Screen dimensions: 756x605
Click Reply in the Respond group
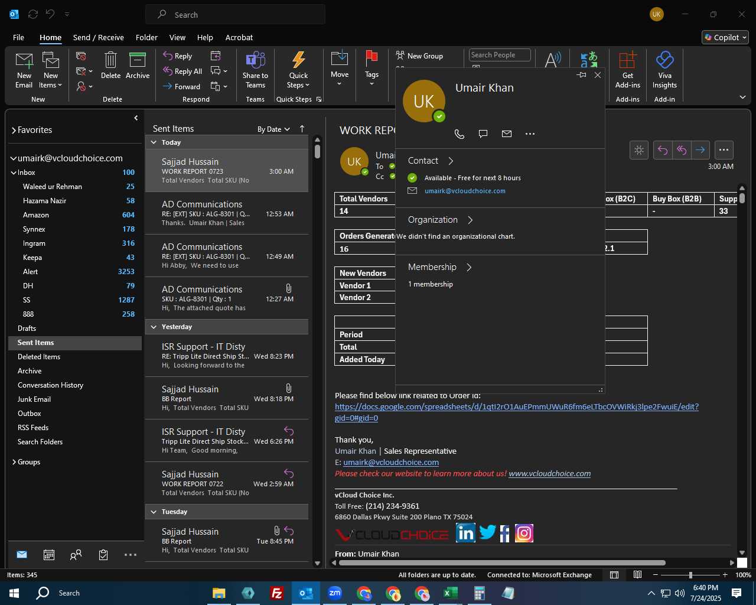pyautogui.click(x=178, y=56)
